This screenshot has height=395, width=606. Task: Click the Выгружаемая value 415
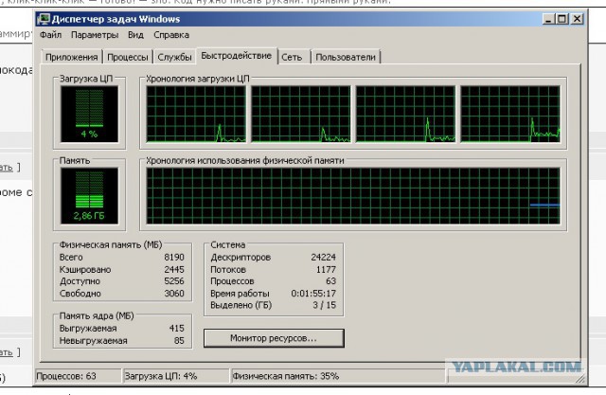point(177,328)
